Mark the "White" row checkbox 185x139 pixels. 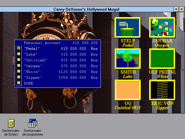pyautogui.click(x=19, y=71)
